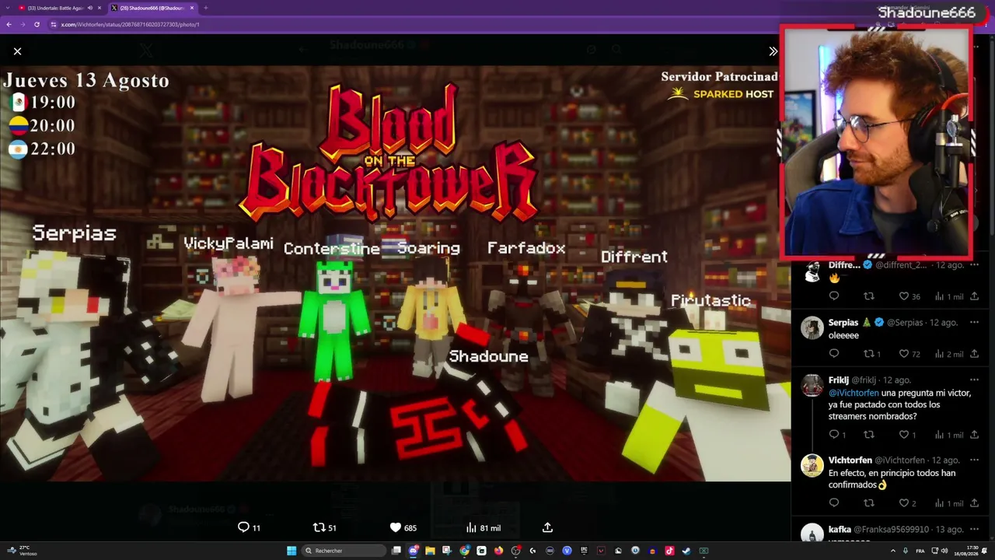Screen dimensions: 995x560
Task: View stats on the Diffrent comment
Action: coord(948,296)
